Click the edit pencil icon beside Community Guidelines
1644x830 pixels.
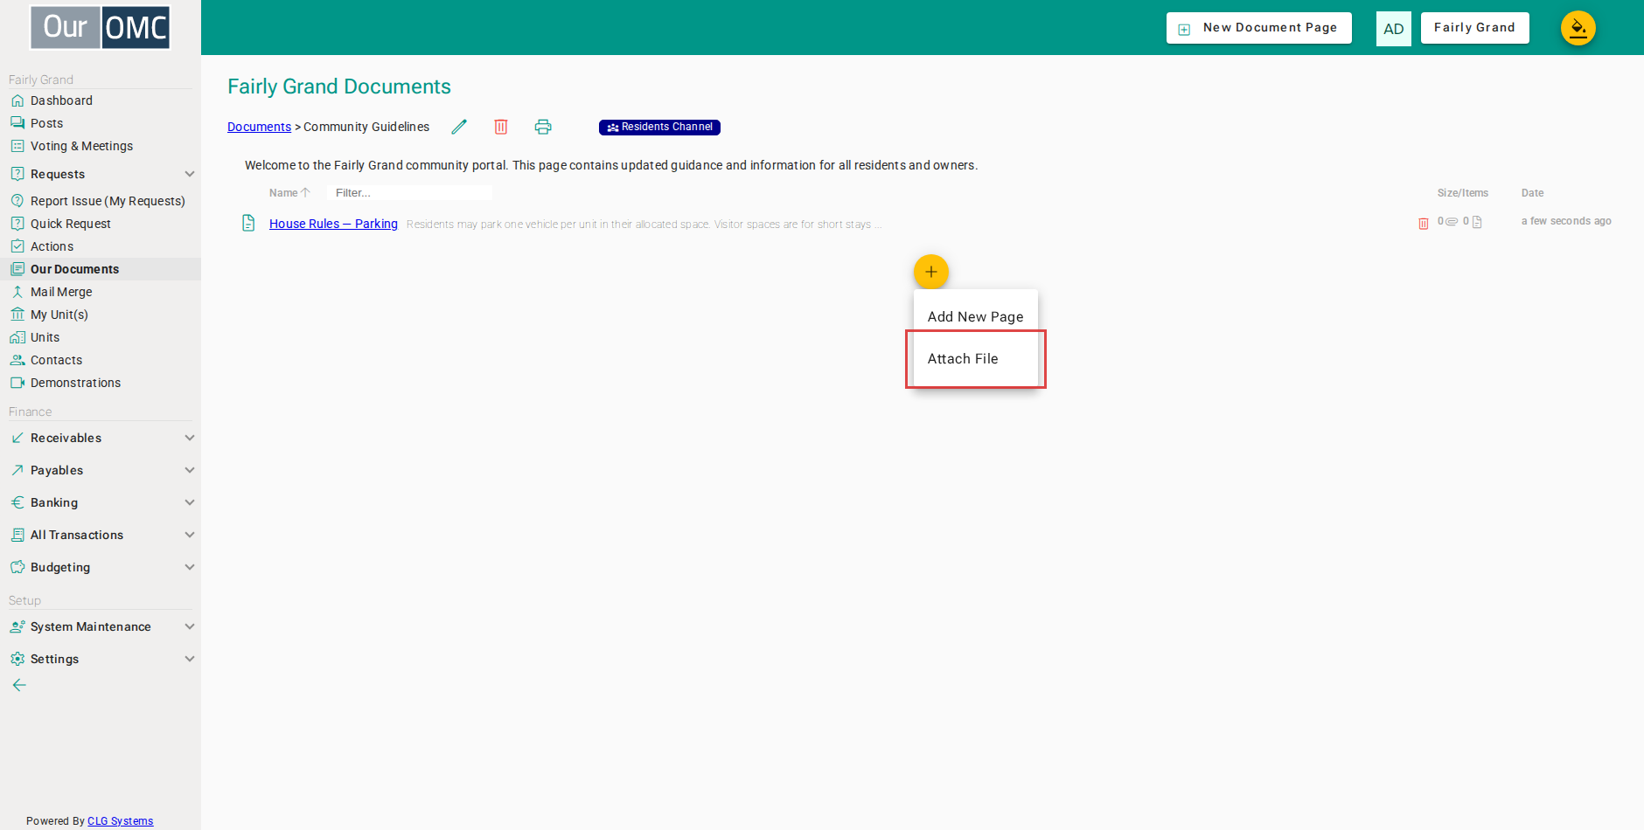click(x=459, y=127)
